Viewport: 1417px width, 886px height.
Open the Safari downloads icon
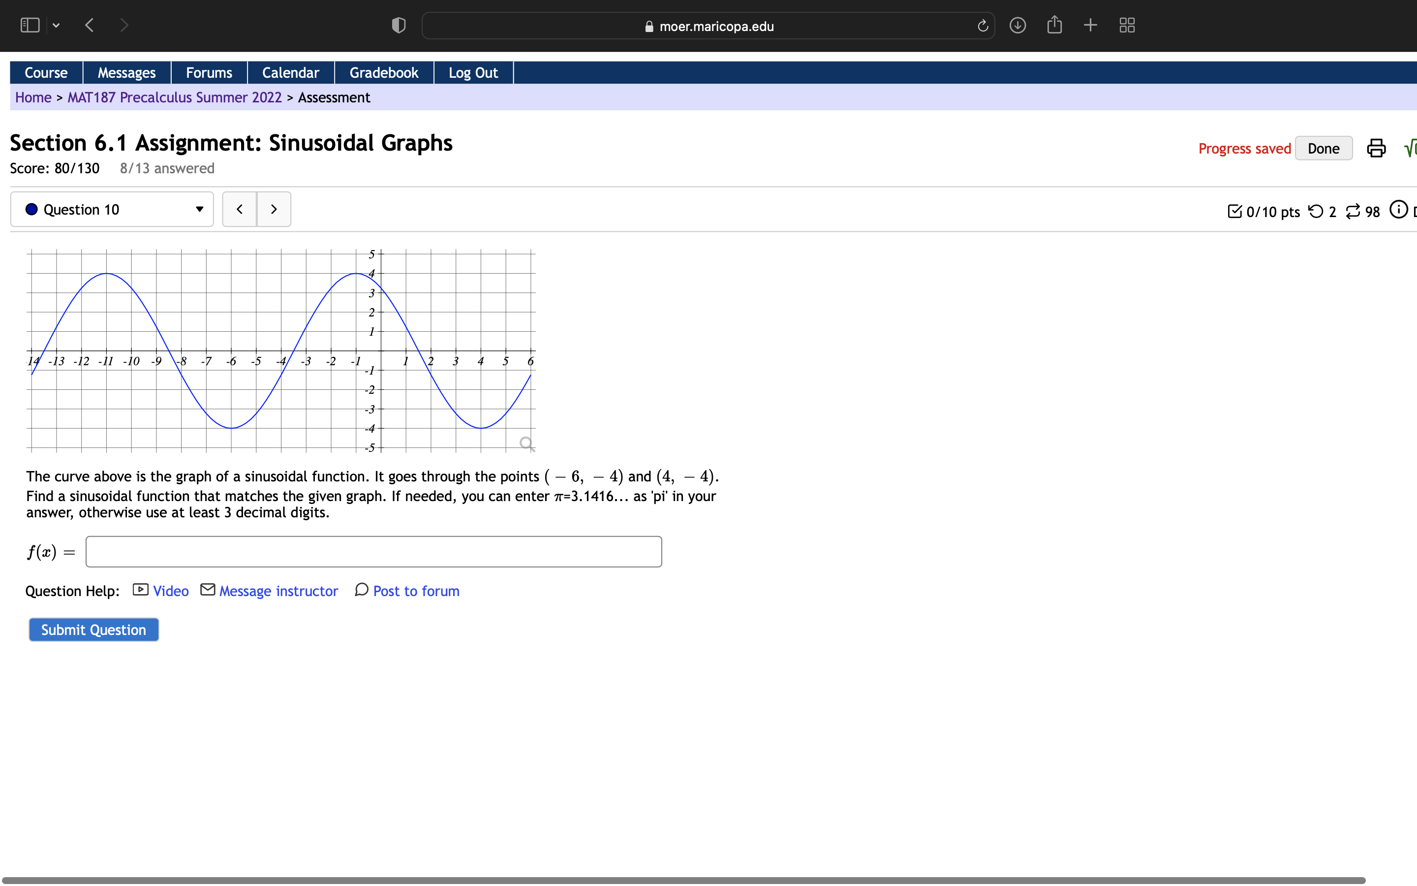(x=1017, y=26)
